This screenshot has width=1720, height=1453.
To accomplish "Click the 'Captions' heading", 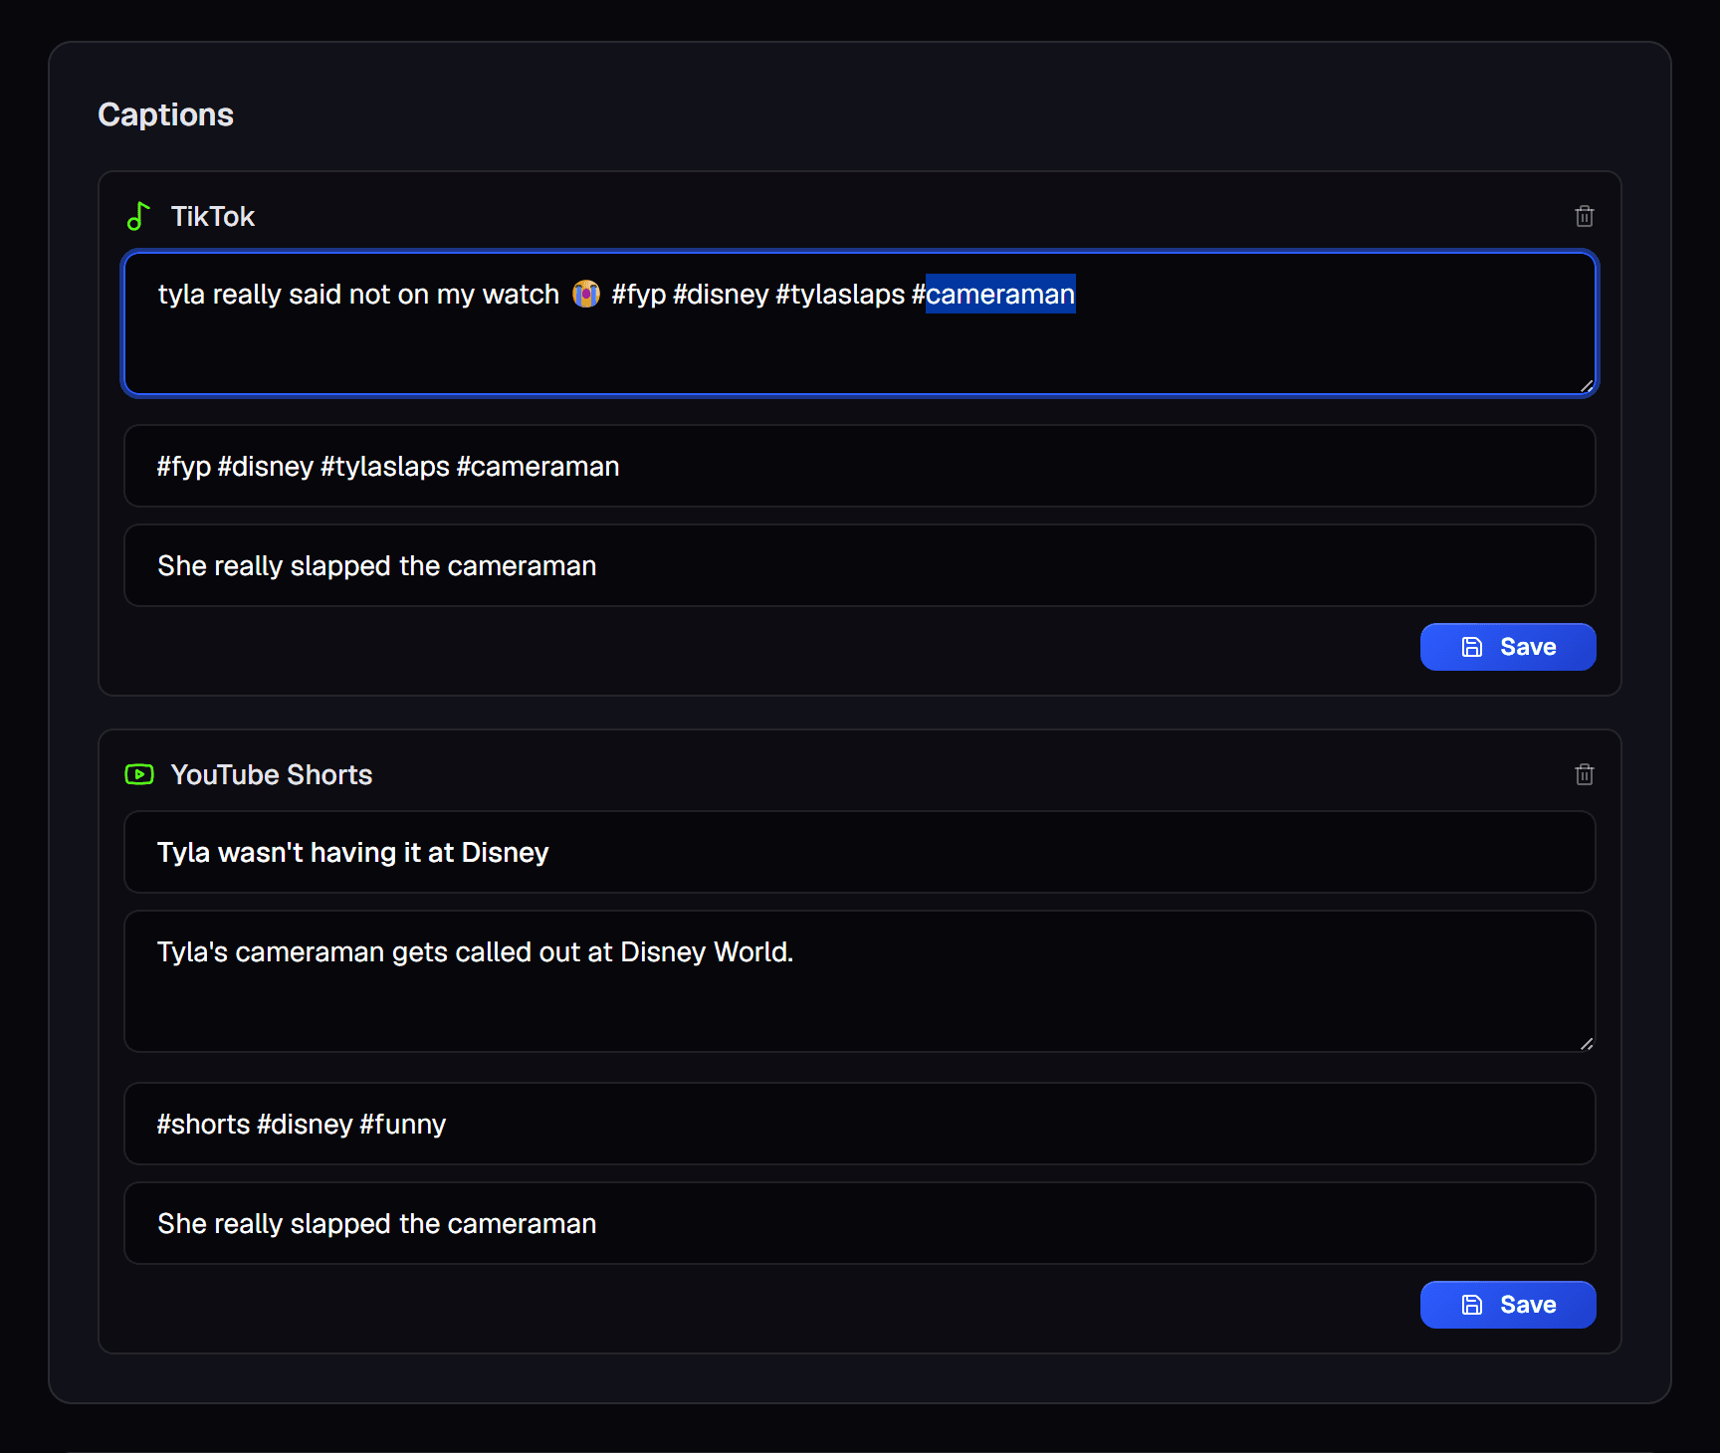I will (166, 114).
